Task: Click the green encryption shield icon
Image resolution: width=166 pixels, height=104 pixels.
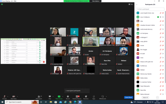Action: (x=2, y=4)
